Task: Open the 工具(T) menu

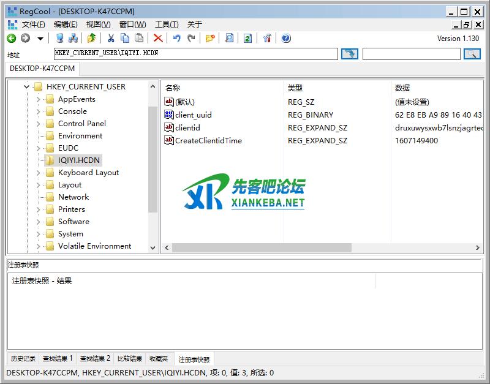Action: coord(166,24)
